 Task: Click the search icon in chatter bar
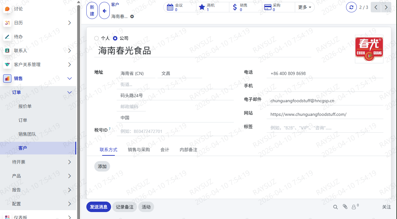pyautogui.click(x=336, y=207)
